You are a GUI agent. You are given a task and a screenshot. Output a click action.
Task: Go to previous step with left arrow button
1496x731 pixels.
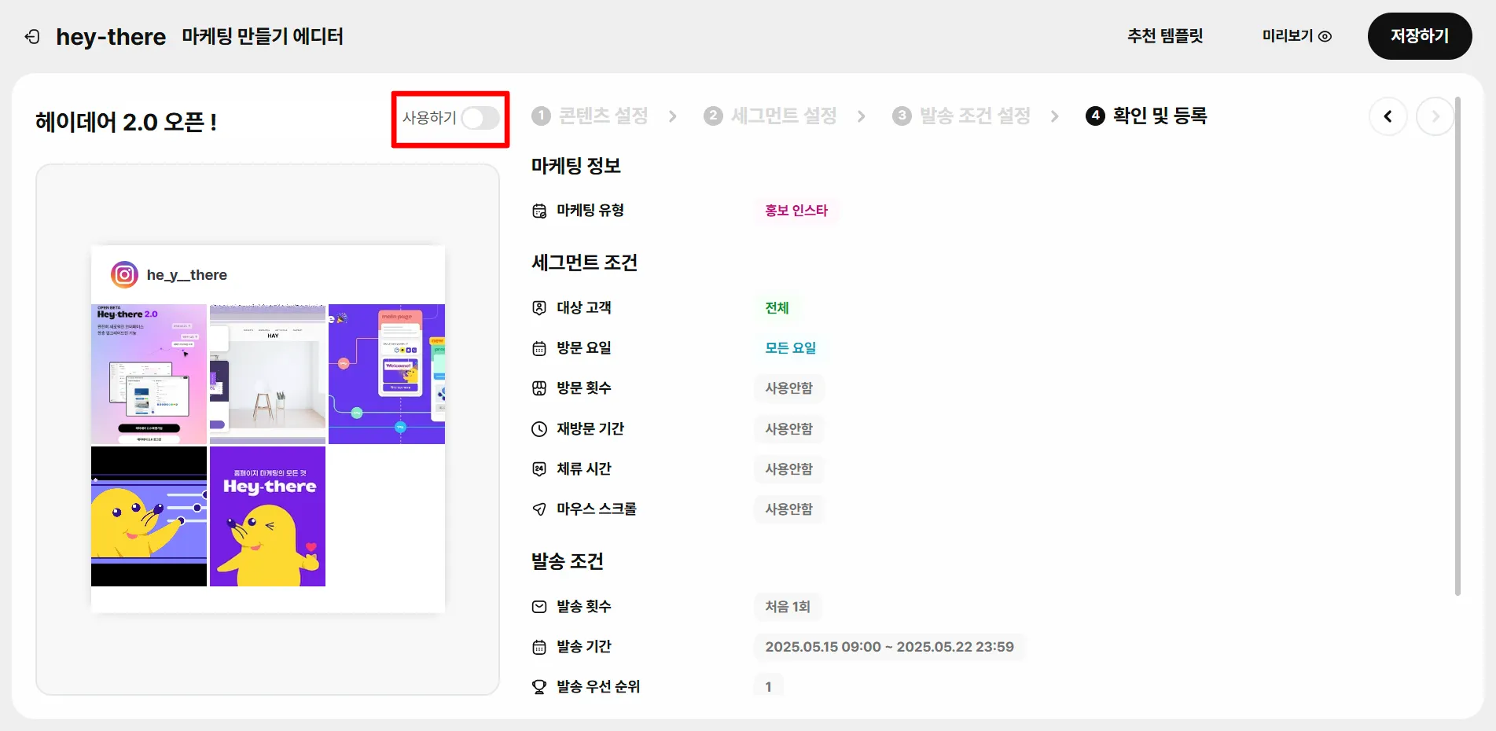(x=1388, y=116)
